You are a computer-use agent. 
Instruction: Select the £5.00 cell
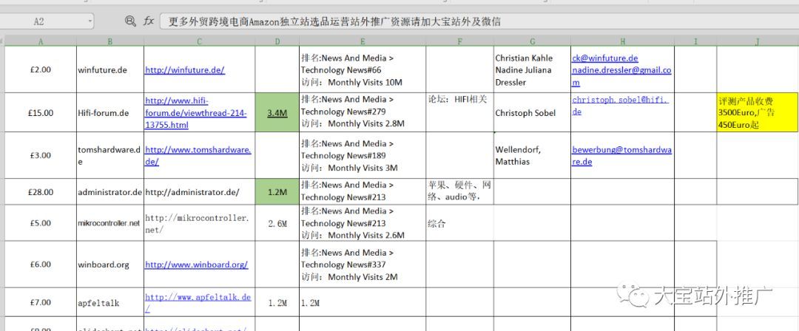41,223
